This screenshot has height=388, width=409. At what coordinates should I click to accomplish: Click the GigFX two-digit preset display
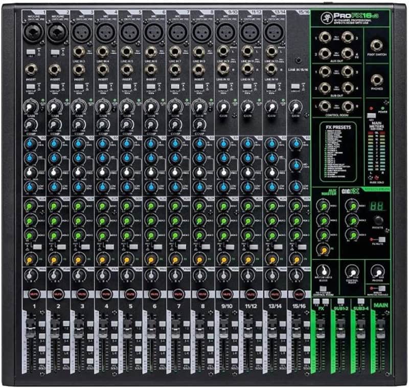377,206
